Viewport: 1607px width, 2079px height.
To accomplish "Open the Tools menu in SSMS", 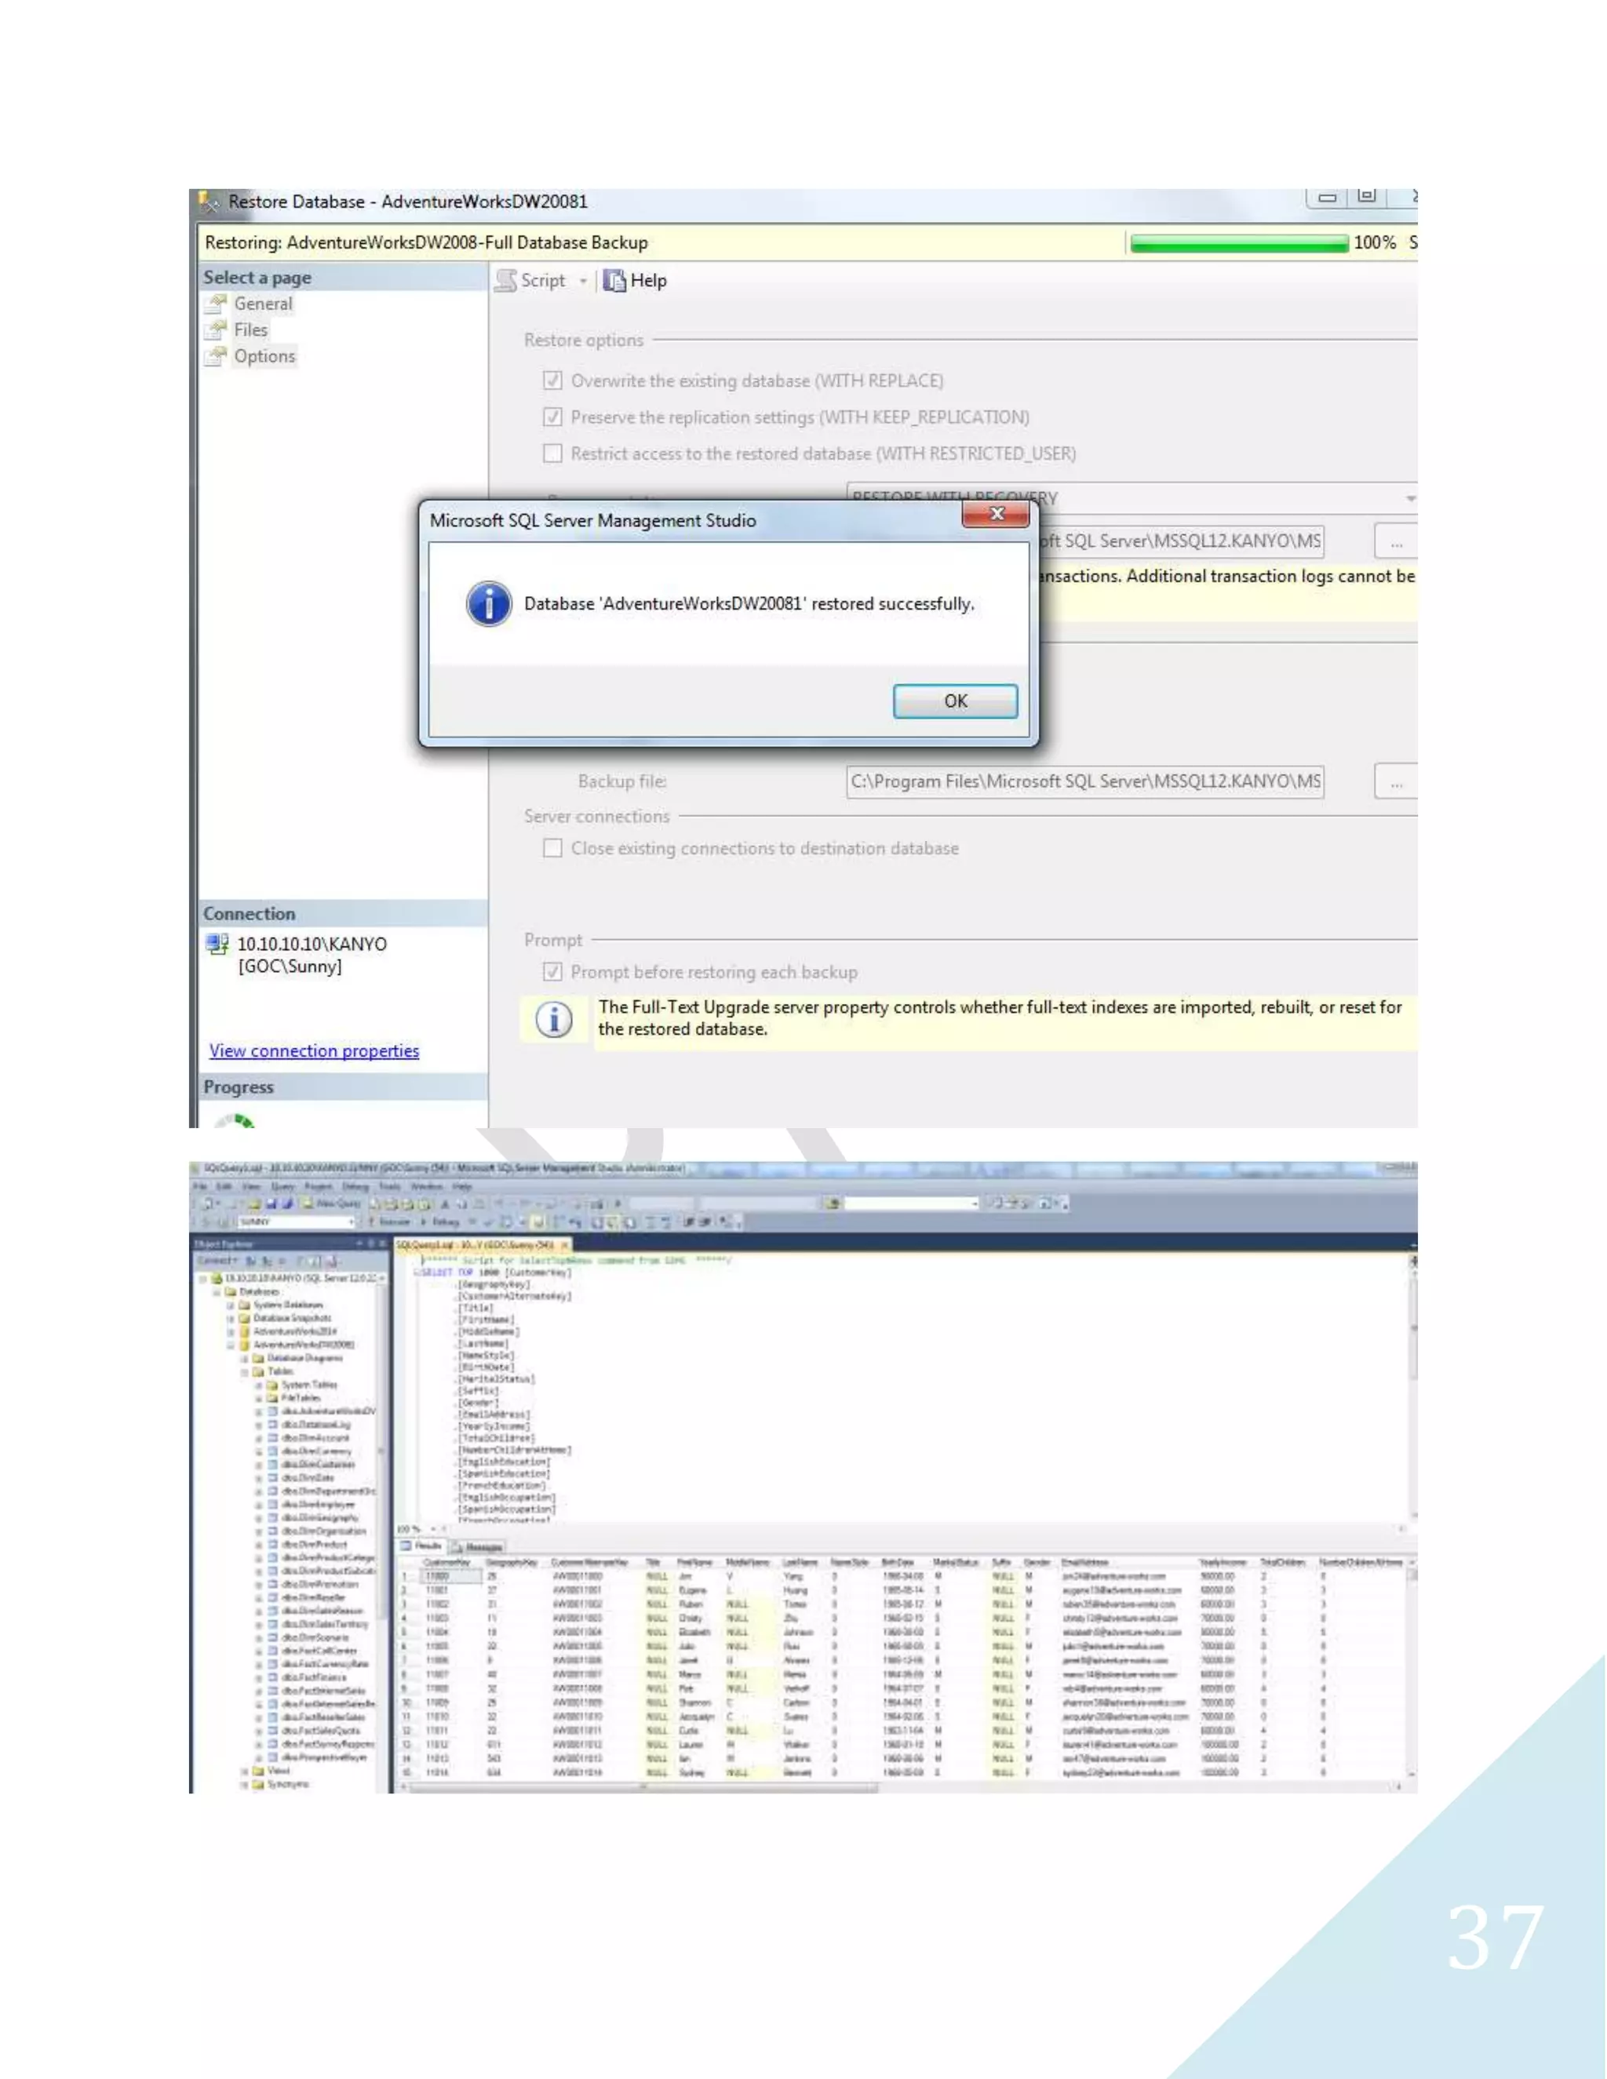I will coord(389,1187).
